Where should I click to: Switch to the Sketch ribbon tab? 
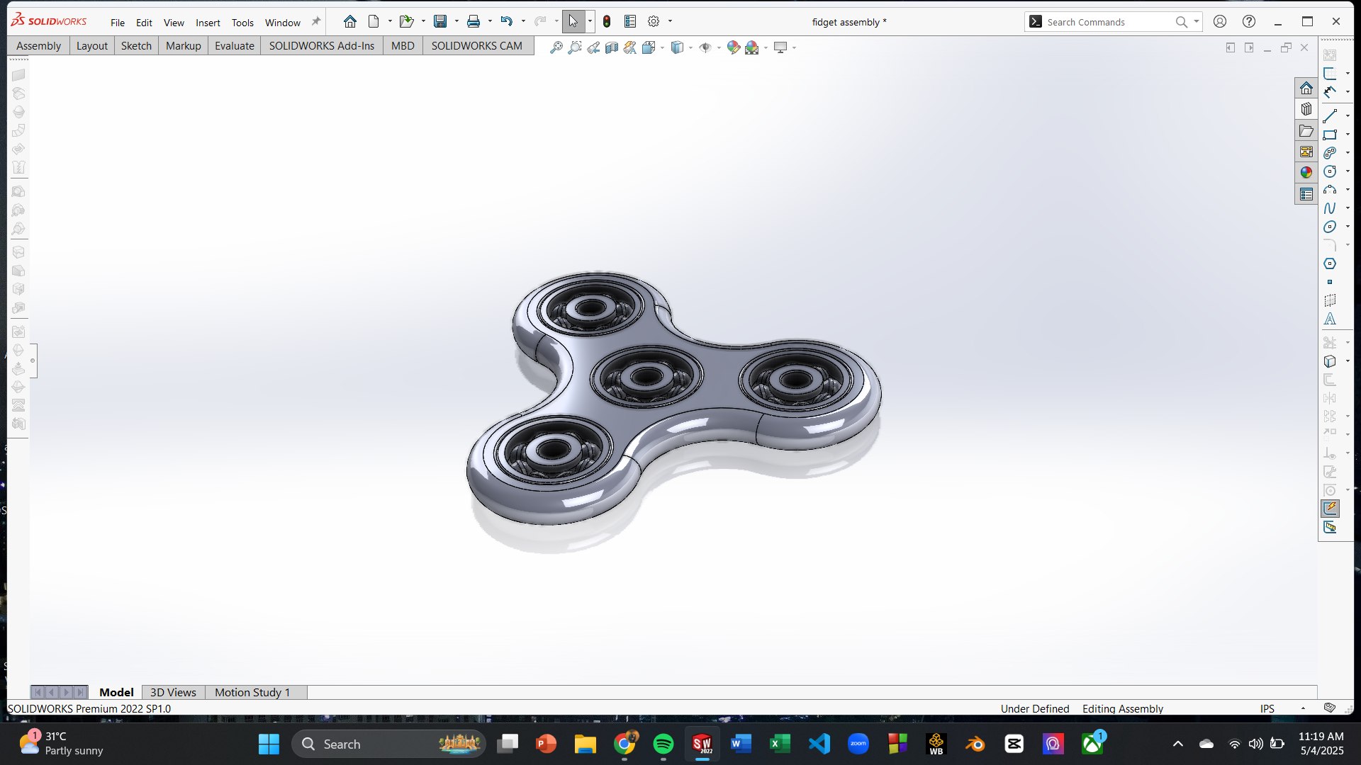(136, 46)
